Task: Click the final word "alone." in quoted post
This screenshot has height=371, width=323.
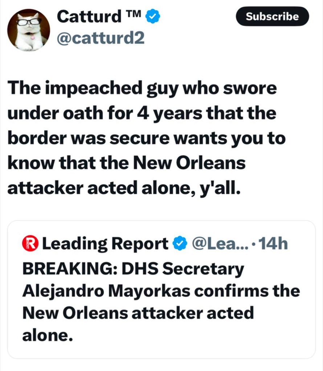Action: tap(45, 336)
